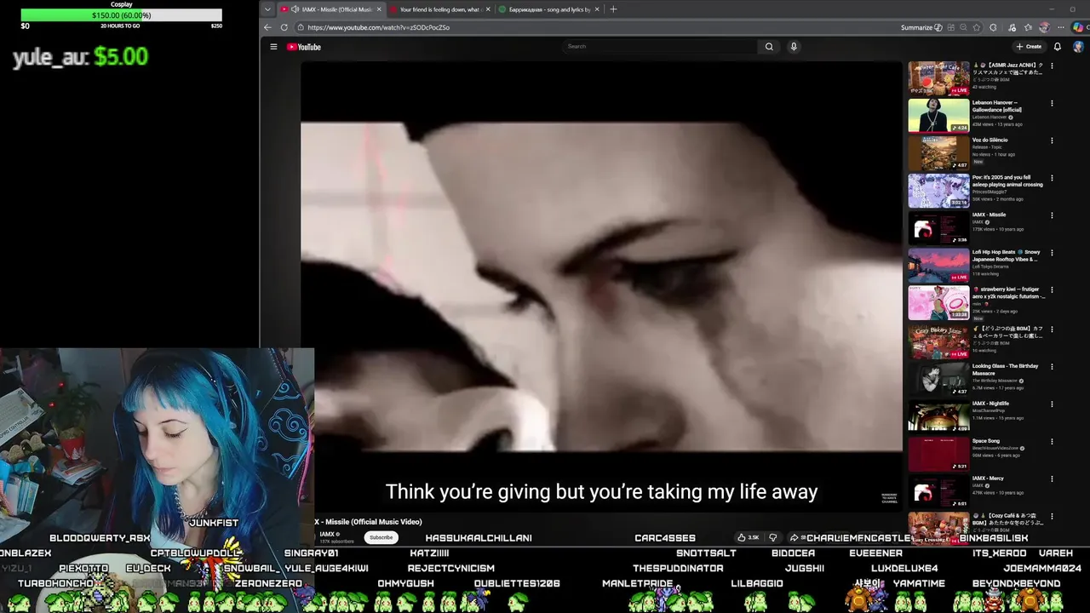Click the main video player area
The height and width of the screenshot is (613, 1090).
click(x=601, y=285)
